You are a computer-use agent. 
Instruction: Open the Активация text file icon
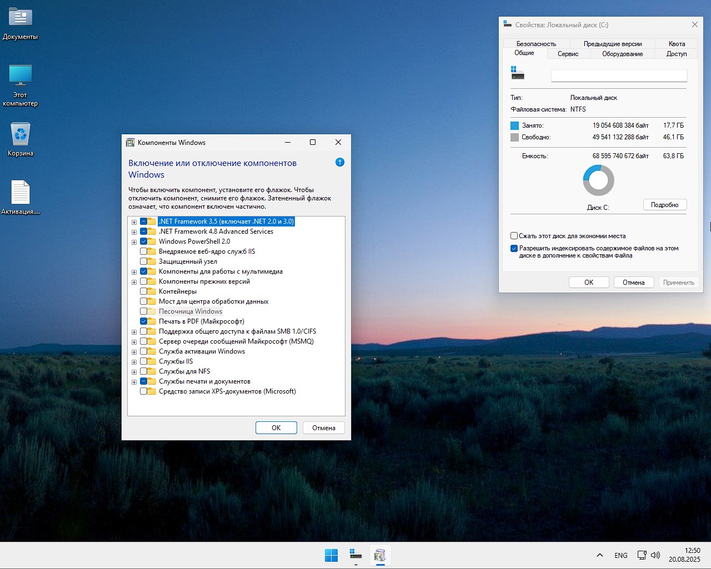click(x=21, y=193)
